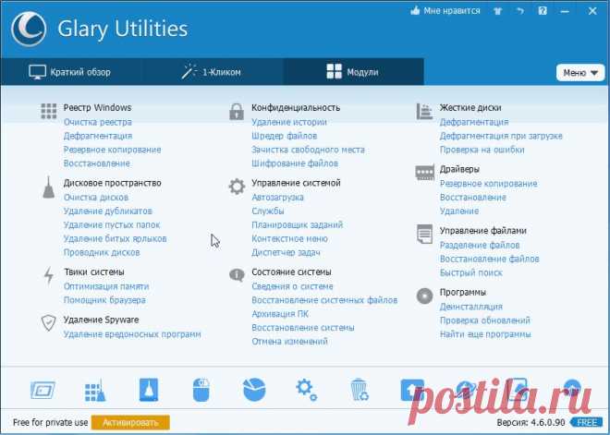Open Удаление битых ярлыков link
The height and width of the screenshot is (435, 610).
tap(115, 238)
